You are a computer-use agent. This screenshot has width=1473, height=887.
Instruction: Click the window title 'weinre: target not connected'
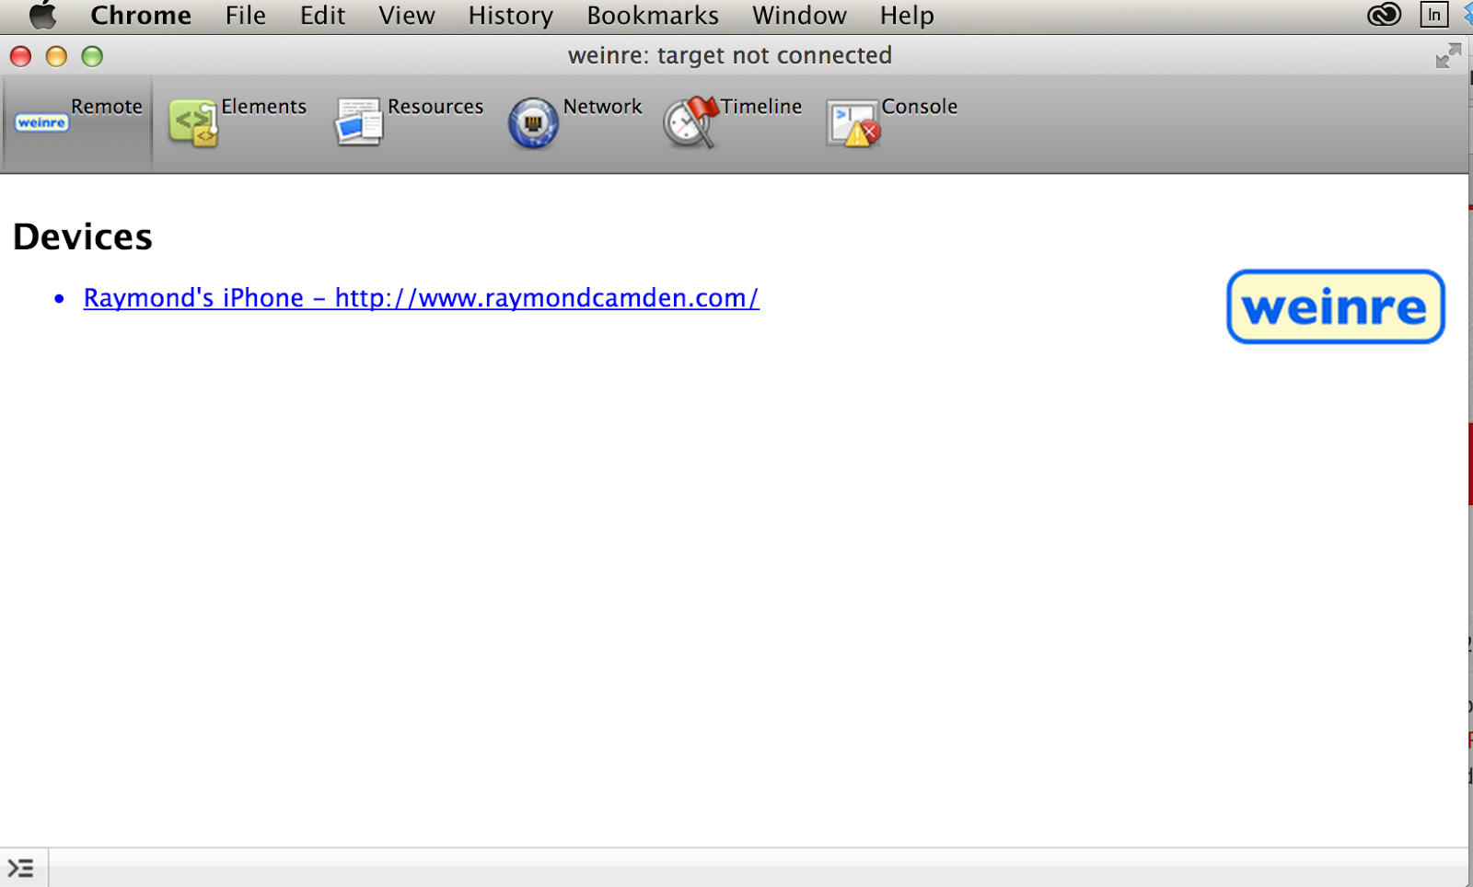point(730,56)
